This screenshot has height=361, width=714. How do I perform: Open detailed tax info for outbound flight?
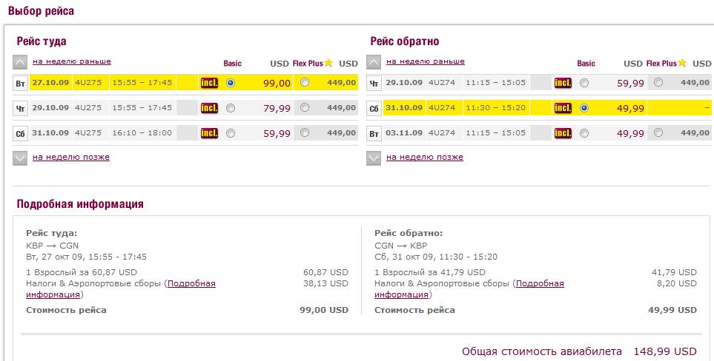(x=191, y=283)
